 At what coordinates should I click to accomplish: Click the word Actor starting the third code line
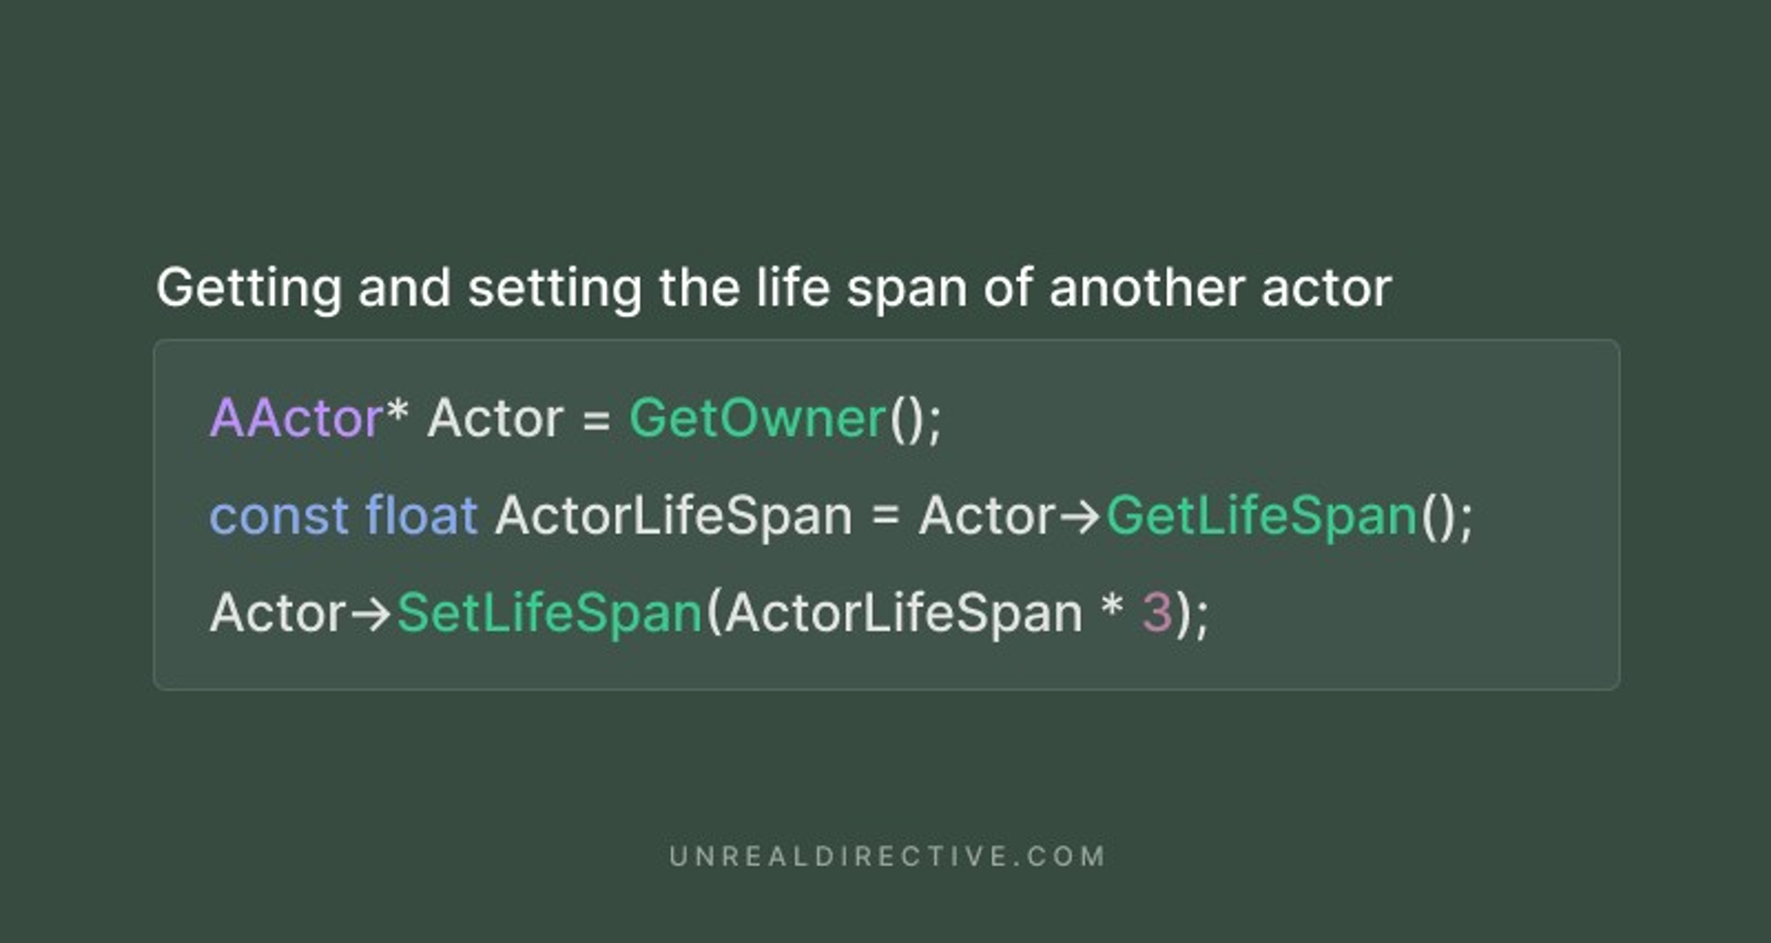277,612
